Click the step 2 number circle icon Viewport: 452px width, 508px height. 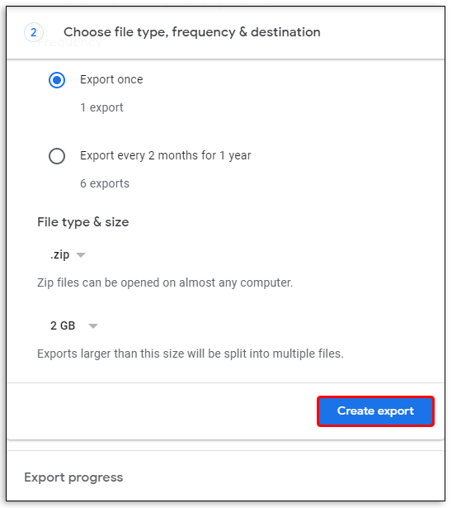pos(34,32)
